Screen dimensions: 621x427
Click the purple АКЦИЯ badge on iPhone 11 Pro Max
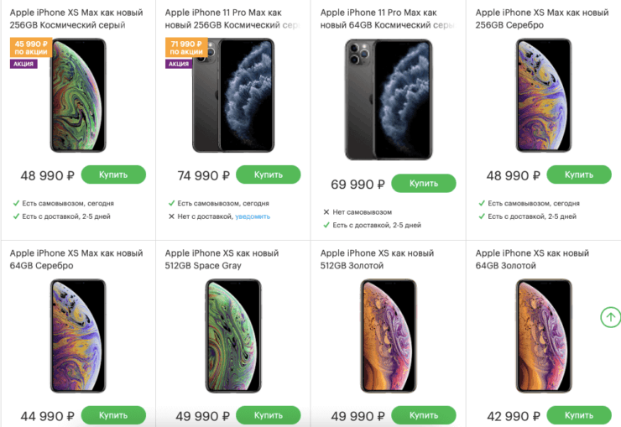coord(179,64)
